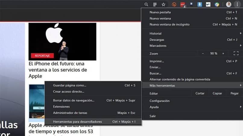243x136 pixels.
Task: Click the round blue-green-yellow extension icon
Action: tap(217, 5)
